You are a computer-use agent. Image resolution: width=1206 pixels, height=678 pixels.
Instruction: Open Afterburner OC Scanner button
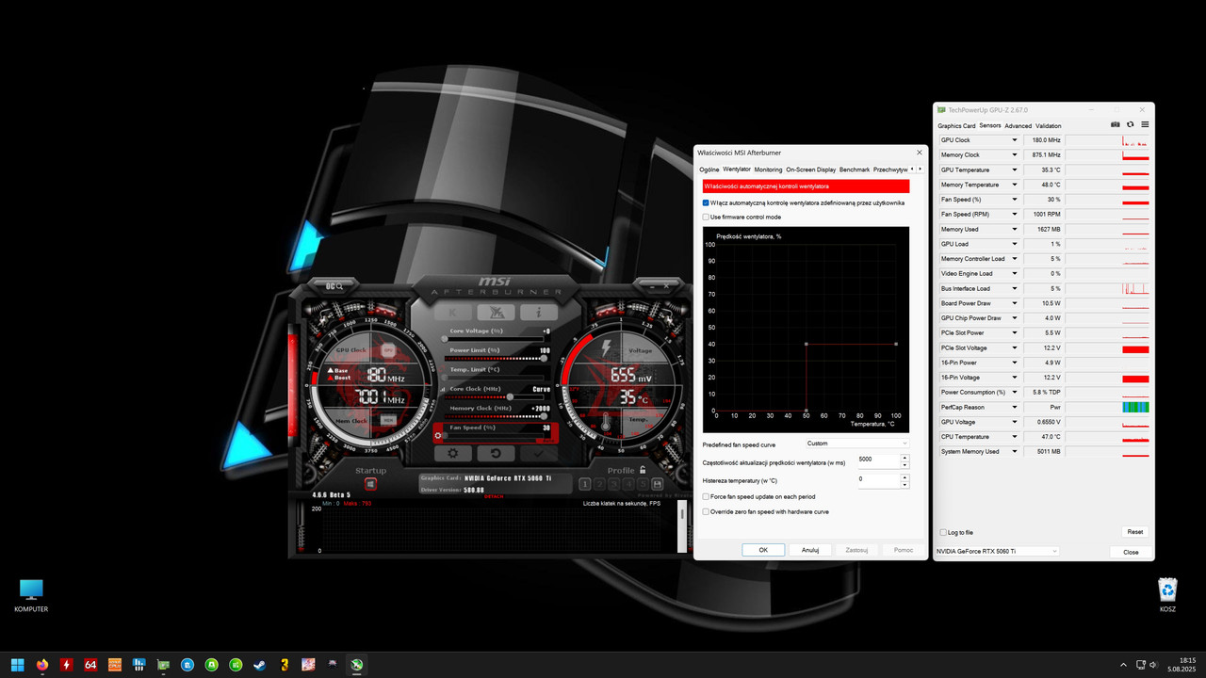[x=335, y=285]
